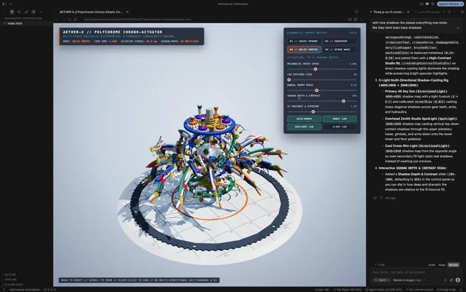Switch to AETHER-X Polychrome Chrono-Kinetic tab
This screenshot has width=466, height=292.
pos(91,12)
